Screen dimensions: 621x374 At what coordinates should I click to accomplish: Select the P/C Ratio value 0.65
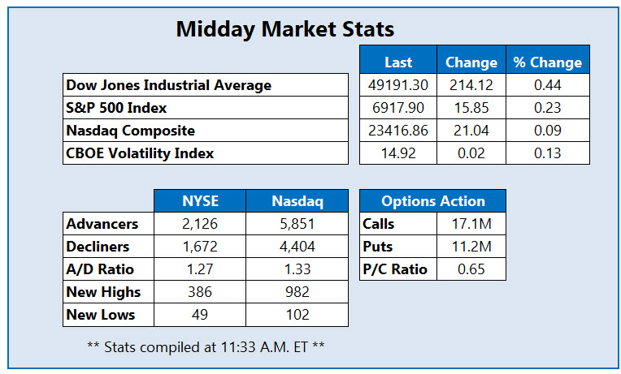pos(467,269)
